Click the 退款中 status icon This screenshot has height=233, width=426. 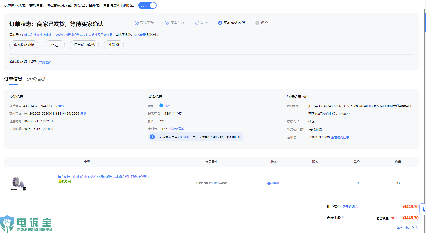click(x=269, y=183)
